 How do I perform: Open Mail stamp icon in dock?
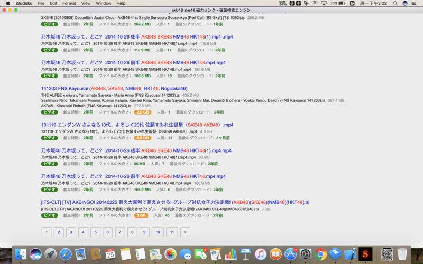81,254
